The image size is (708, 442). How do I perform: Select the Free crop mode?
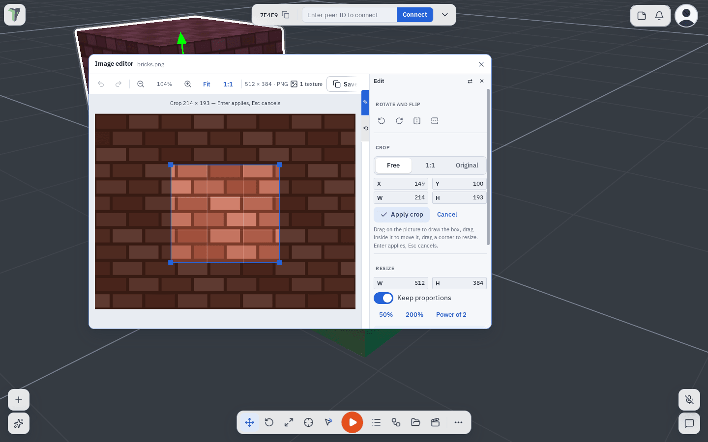point(393,166)
